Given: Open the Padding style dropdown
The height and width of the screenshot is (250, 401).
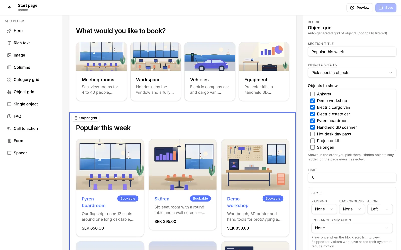Looking at the screenshot, I should pos(324,209).
